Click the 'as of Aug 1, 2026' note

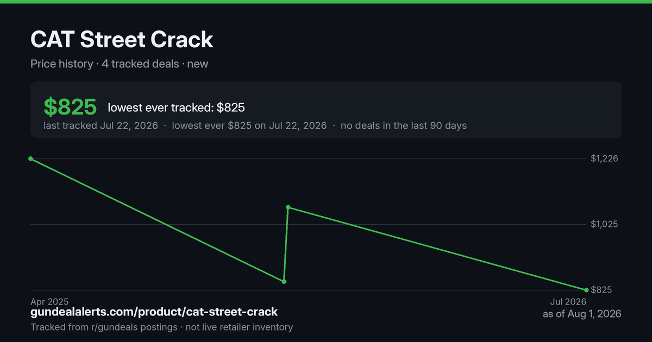point(582,314)
